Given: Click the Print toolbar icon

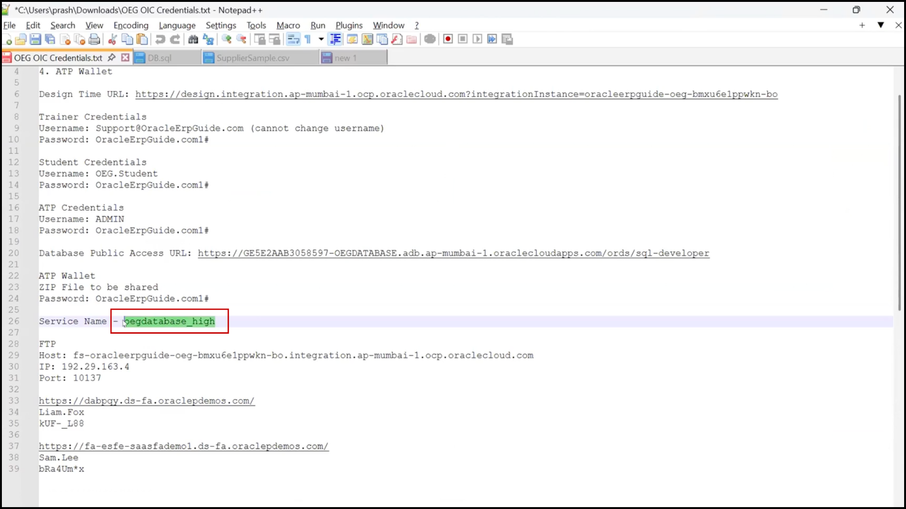Looking at the screenshot, I should coord(94,39).
